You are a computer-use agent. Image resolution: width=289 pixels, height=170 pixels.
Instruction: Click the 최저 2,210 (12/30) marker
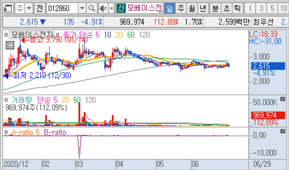click(38, 76)
